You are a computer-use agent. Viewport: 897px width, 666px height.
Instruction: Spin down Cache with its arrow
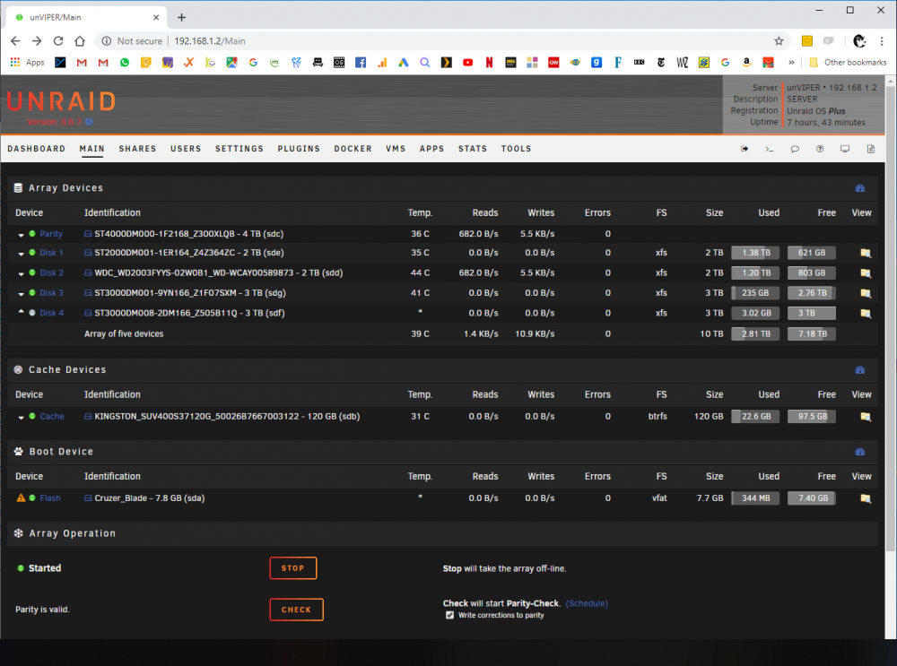22,418
